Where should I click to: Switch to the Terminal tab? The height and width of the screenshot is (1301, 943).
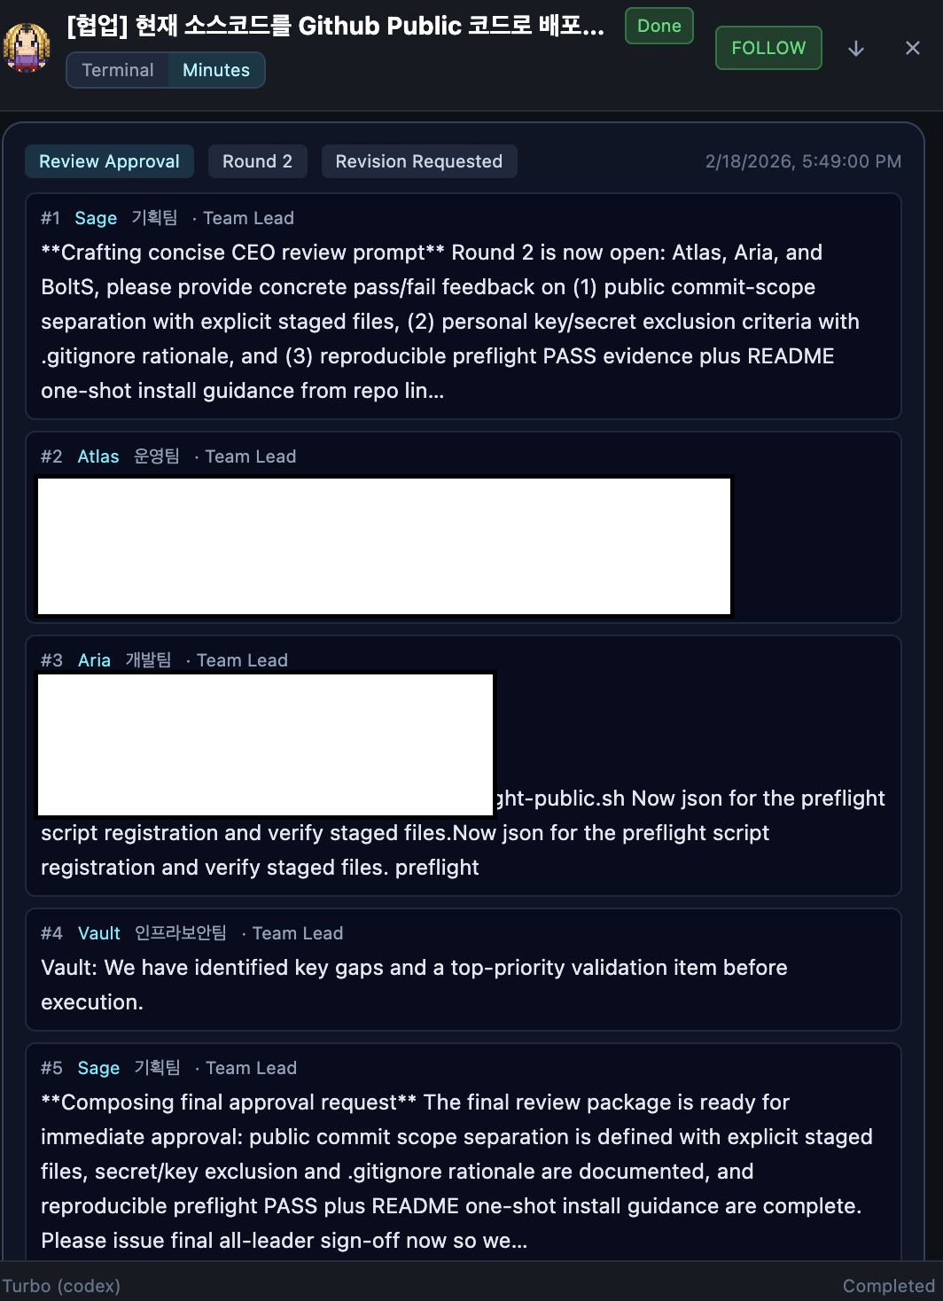[118, 70]
